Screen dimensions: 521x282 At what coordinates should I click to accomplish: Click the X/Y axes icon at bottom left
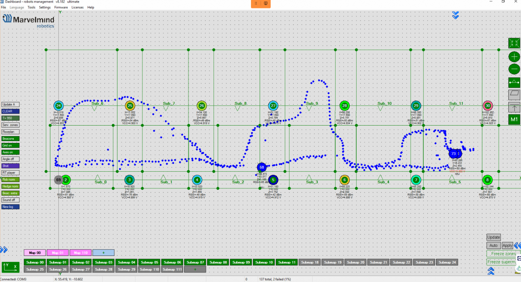(x=11, y=267)
